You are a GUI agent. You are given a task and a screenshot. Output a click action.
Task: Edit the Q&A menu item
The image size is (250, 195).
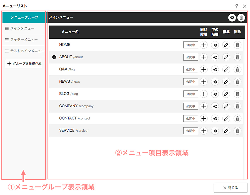click(226, 70)
